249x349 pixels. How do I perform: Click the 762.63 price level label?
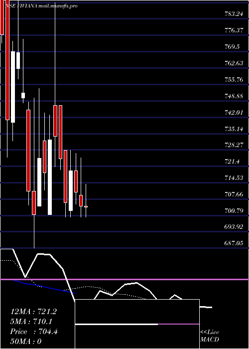(234, 63)
